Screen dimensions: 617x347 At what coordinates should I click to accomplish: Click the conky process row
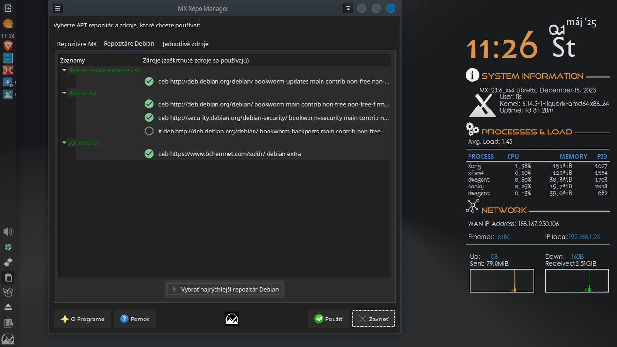click(538, 187)
